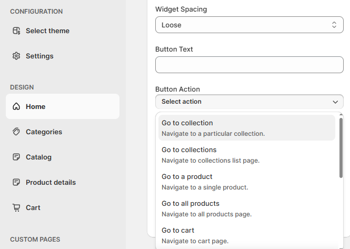Click the Widget Spacing label
Image resolution: width=350 pixels, height=249 pixels.
point(181,9)
